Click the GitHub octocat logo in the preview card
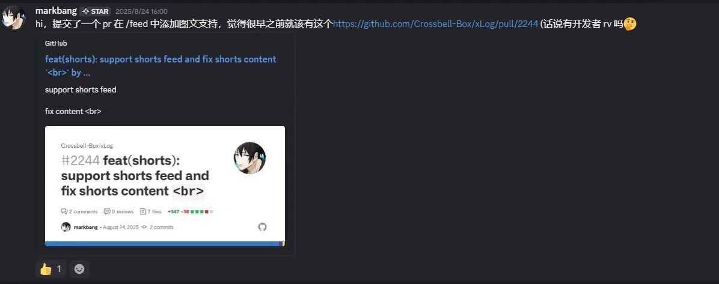The image size is (719, 284). (x=262, y=227)
